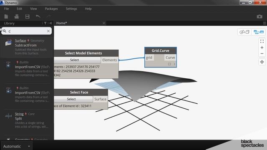Open the Settings menu
The height and width of the screenshot is (150, 267).
[x=71, y=9]
